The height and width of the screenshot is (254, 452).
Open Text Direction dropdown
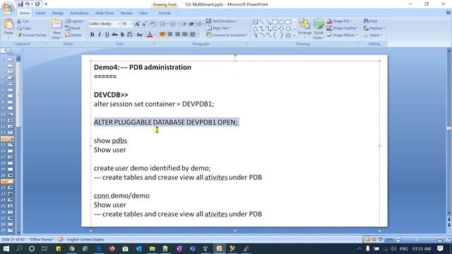[x=221, y=21]
